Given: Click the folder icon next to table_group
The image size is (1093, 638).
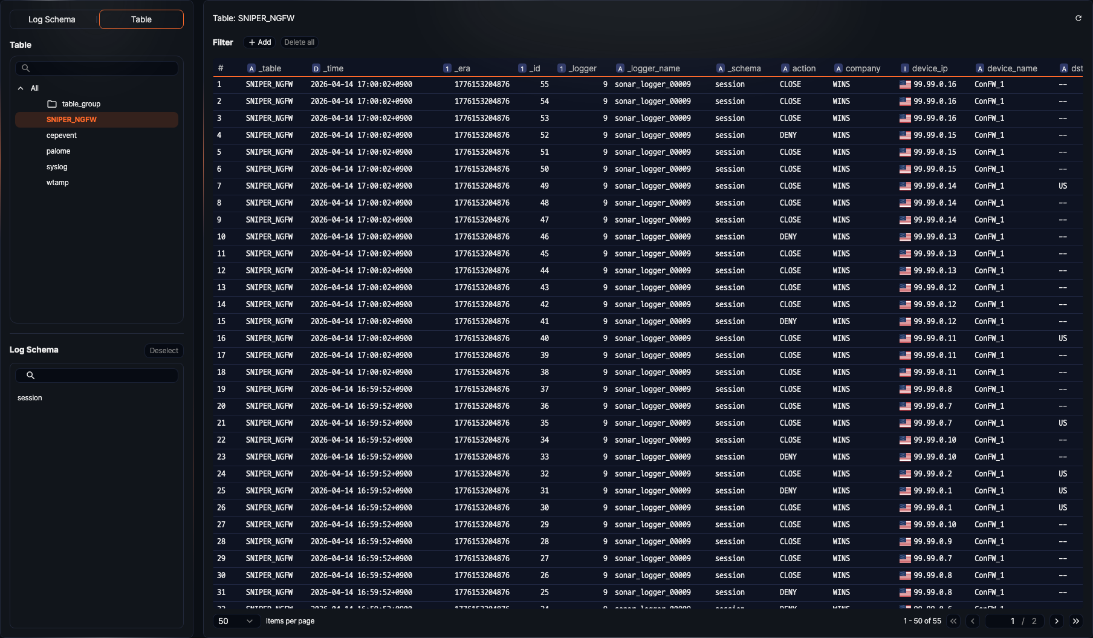Looking at the screenshot, I should tap(53, 103).
